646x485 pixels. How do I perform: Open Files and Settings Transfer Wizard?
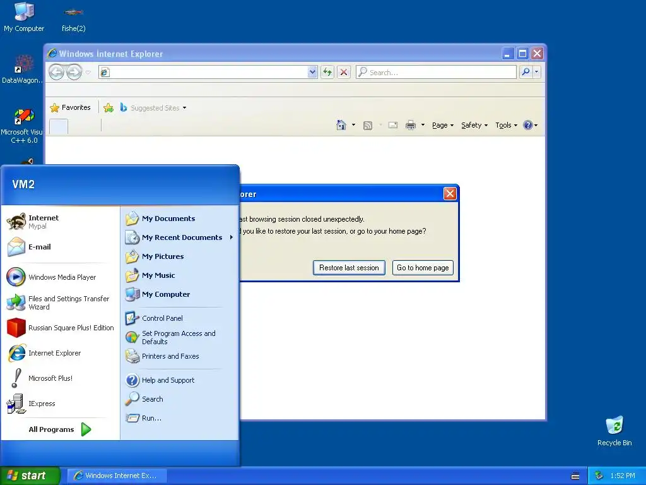[x=61, y=302]
